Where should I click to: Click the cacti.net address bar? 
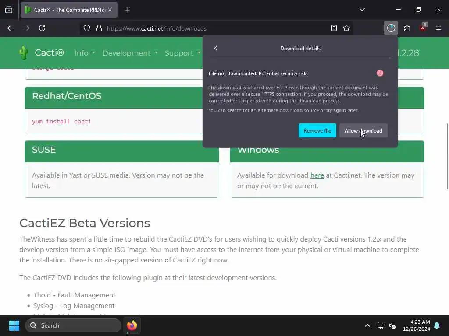click(x=217, y=28)
